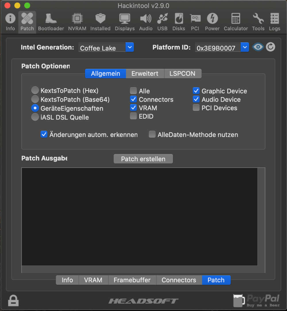This screenshot has width=287, height=311.
Task: Click the eye icon next to Platform ID
Action: [258, 47]
